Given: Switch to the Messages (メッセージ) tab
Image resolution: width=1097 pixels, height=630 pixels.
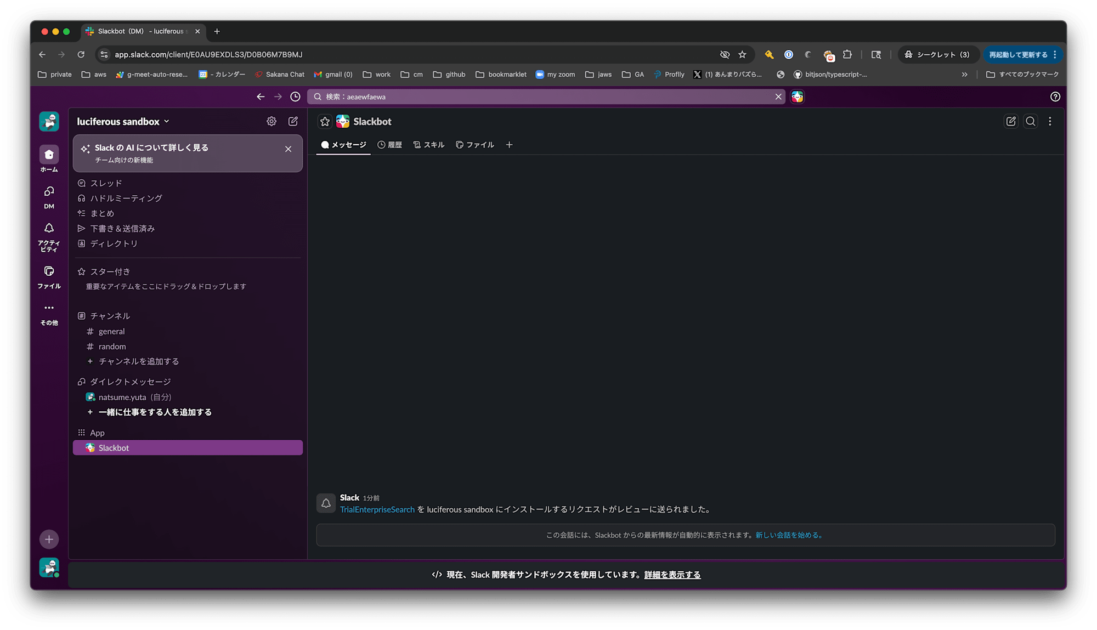Looking at the screenshot, I should coord(343,145).
